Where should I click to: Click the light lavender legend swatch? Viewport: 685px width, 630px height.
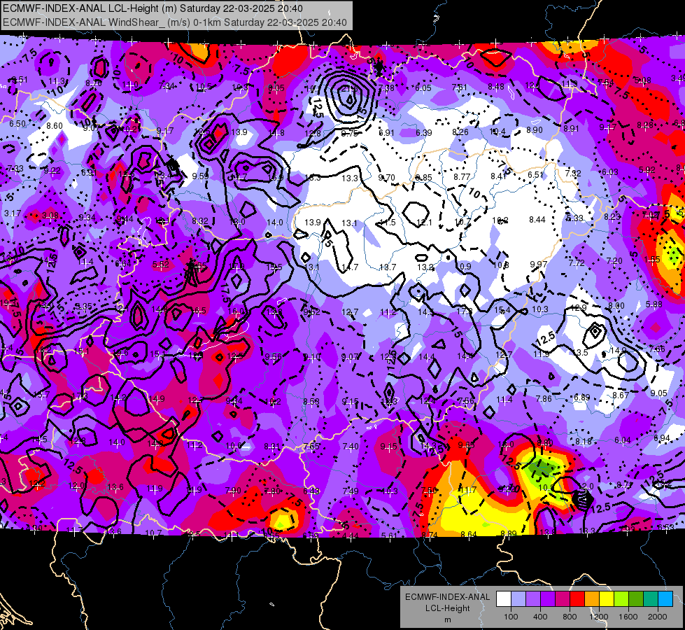518,599
